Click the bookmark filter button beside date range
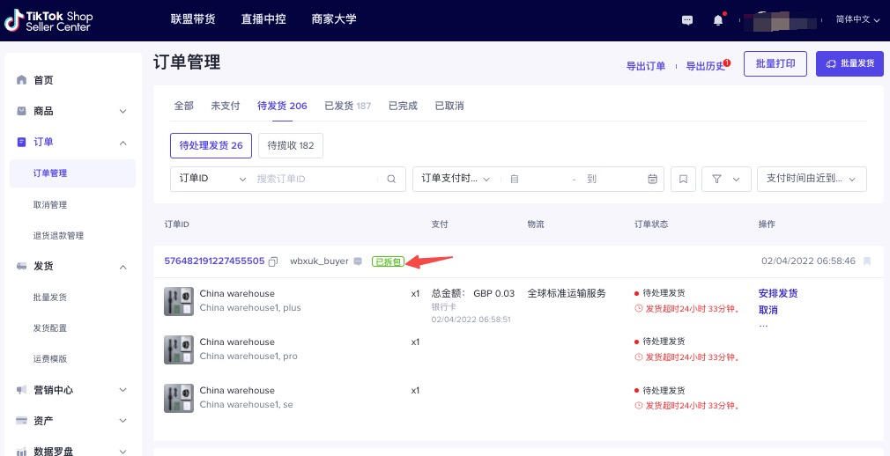 [x=684, y=180]
